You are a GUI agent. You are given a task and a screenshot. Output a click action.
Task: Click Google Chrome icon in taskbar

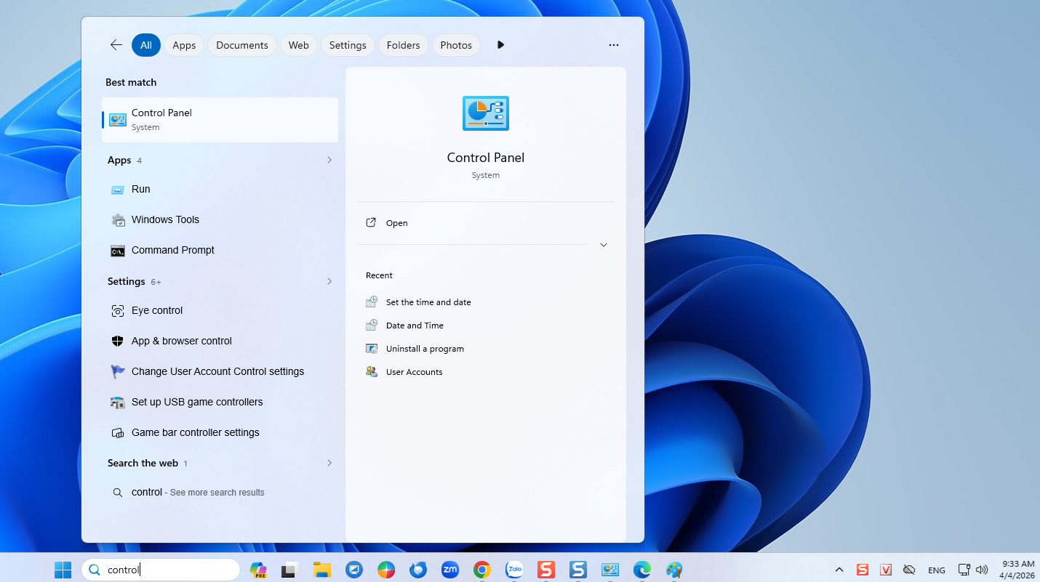coord(481,570)
